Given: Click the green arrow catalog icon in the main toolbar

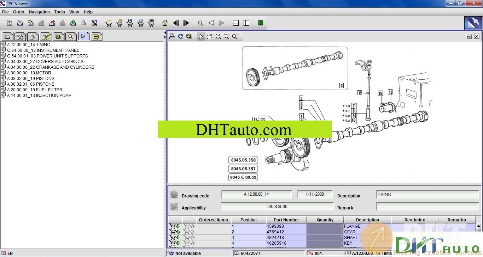Looking at the screenshot, I should 73,23.
